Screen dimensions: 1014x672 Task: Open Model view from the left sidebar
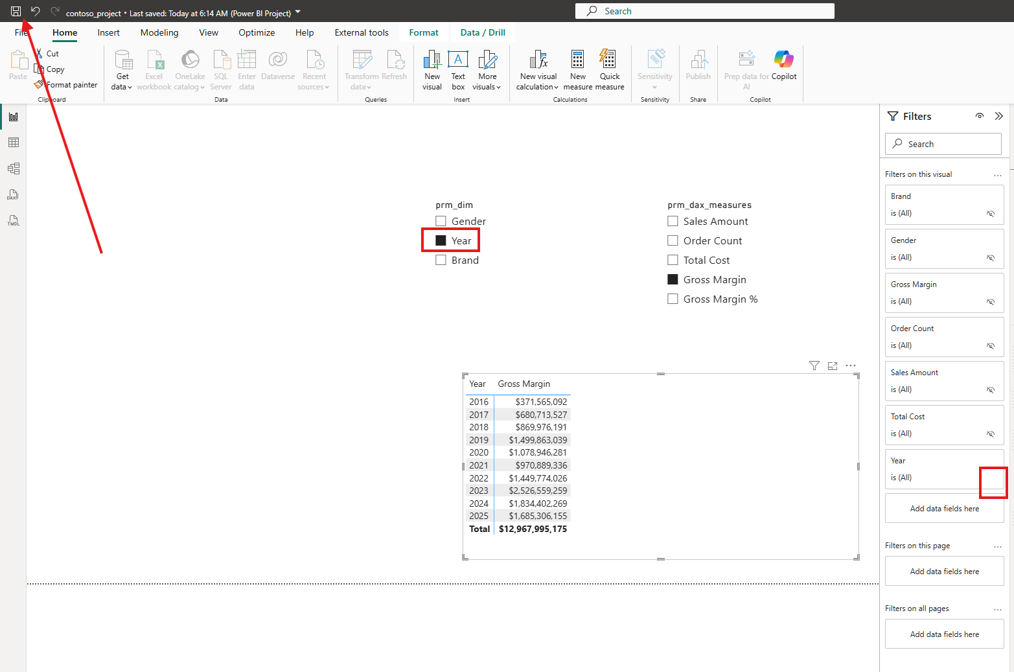(14, 168)
